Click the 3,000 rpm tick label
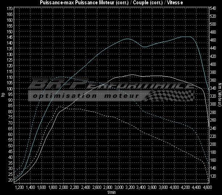 pyautogui.click(x=119, y=188)
